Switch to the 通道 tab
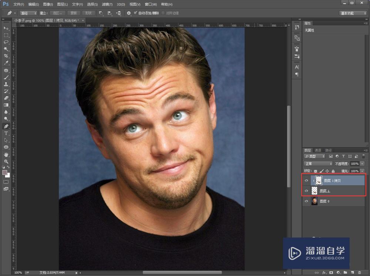Viewport: 370px width, 276px height. click(318, 150)
